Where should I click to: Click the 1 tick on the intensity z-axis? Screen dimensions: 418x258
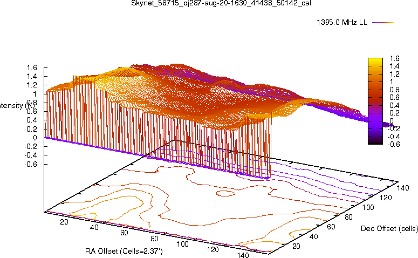[35, 94]
